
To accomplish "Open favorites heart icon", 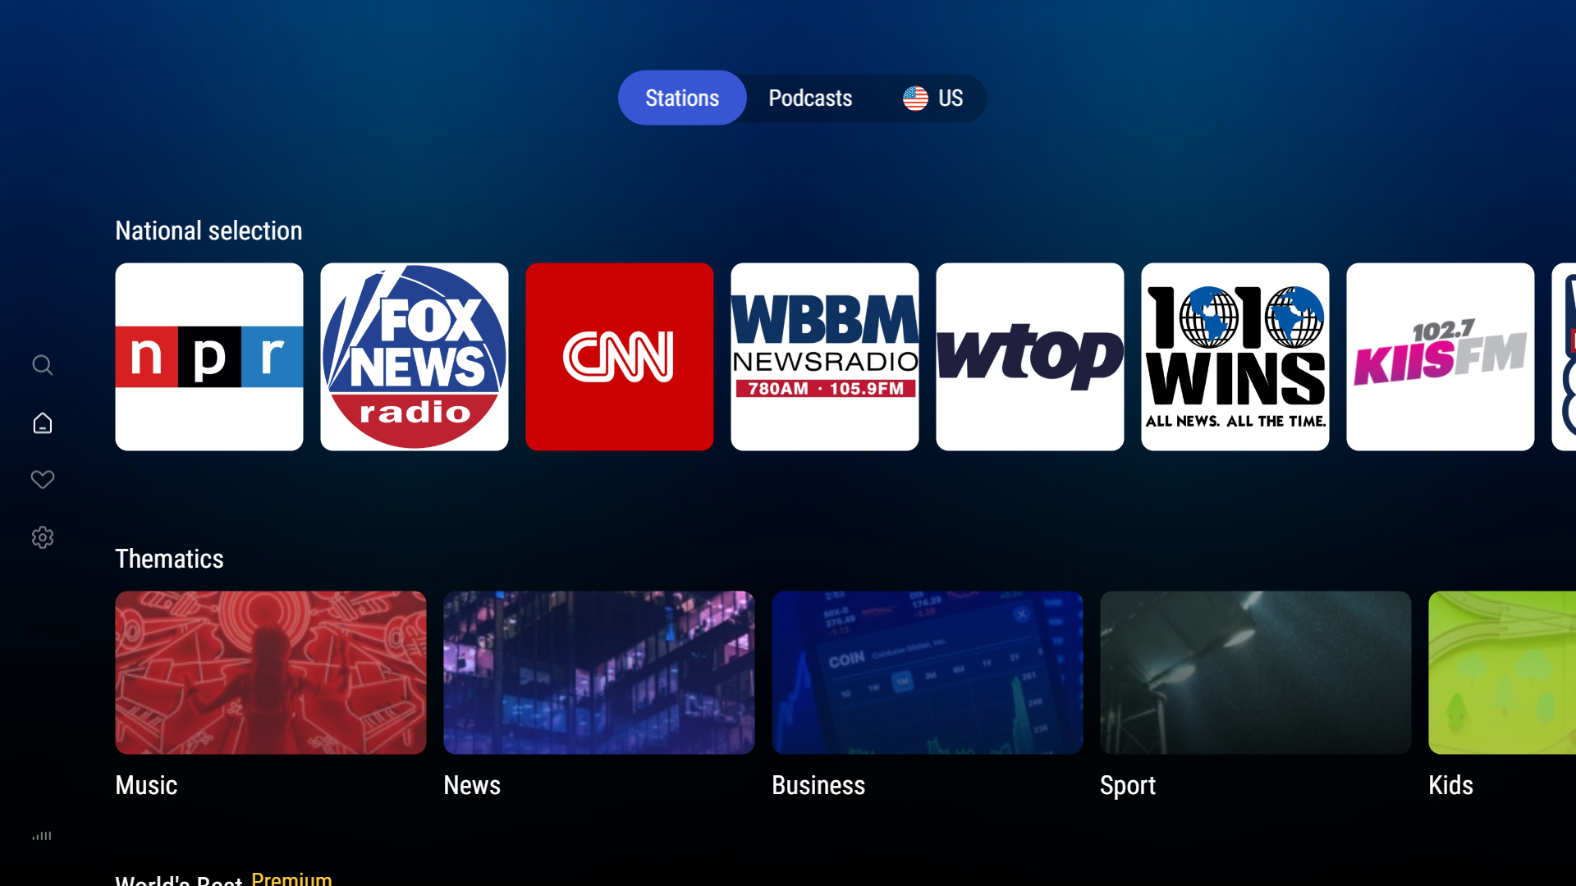I will click(x=43, y=479).
